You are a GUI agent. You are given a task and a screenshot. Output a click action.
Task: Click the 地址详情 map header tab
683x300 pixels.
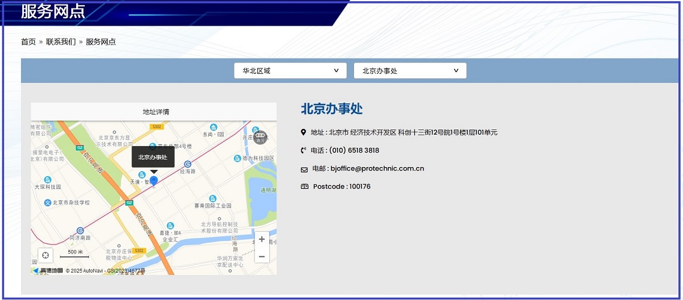click(x=155, y=112)
